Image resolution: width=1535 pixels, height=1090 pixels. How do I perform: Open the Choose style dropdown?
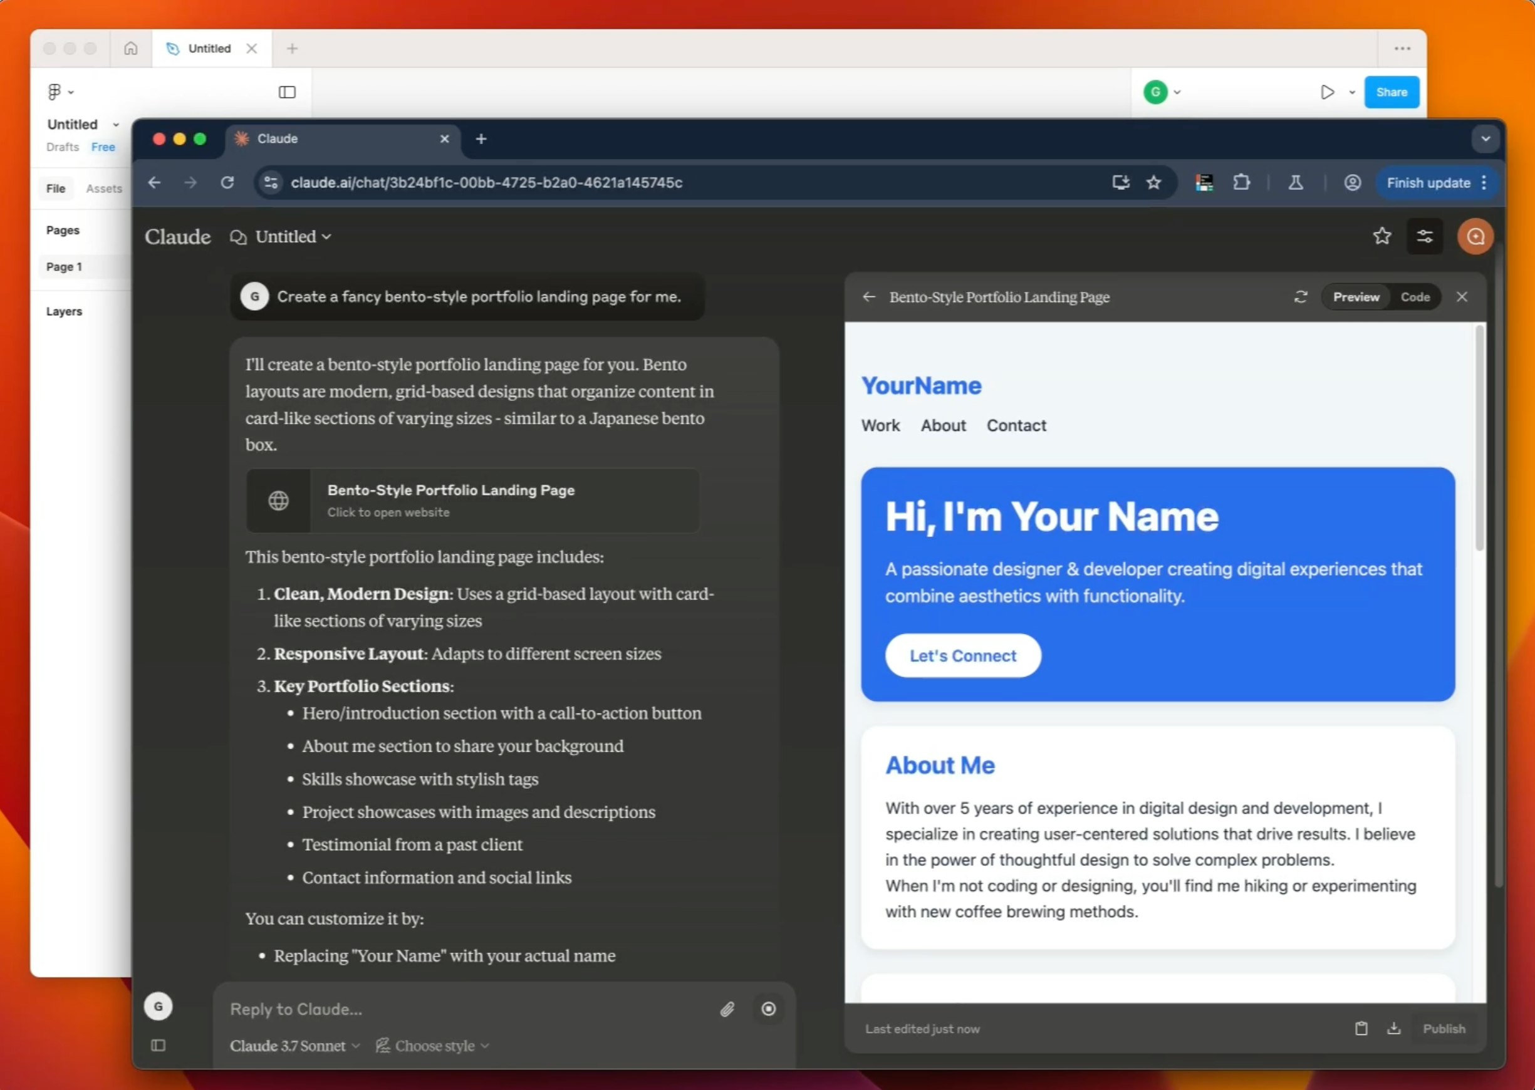click(432, 1045)
